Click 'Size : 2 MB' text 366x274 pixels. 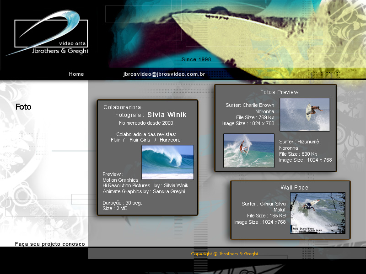coord(115,209)
